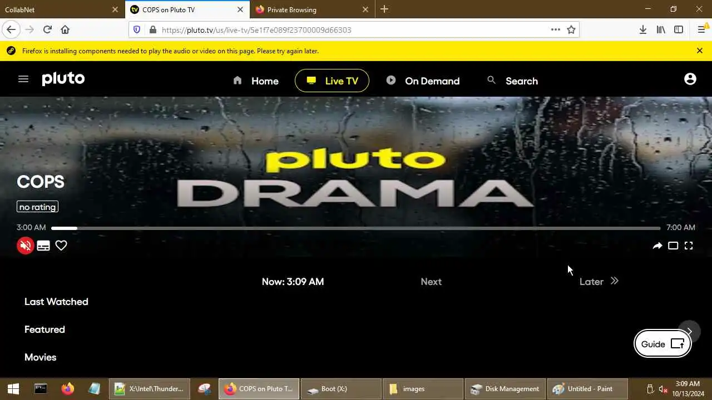Close the COPS on Pluto TV tab
This screenshot has height=400, width=712.
pos(240,9)
